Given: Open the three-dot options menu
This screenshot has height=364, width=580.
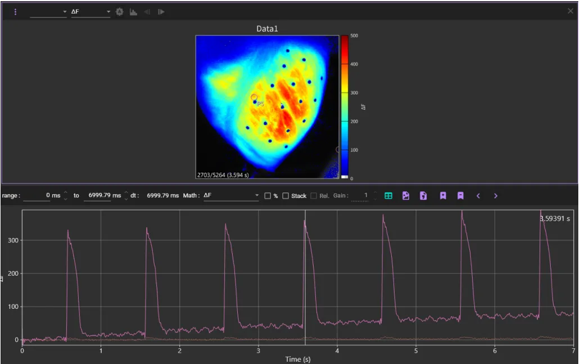Looking at the screenshot, I should coord(15,12).
